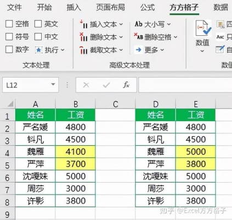This screenshot has height=220, width=232.
Task: Expand the Name Box dropdown arrow
Action: [53, 85]
